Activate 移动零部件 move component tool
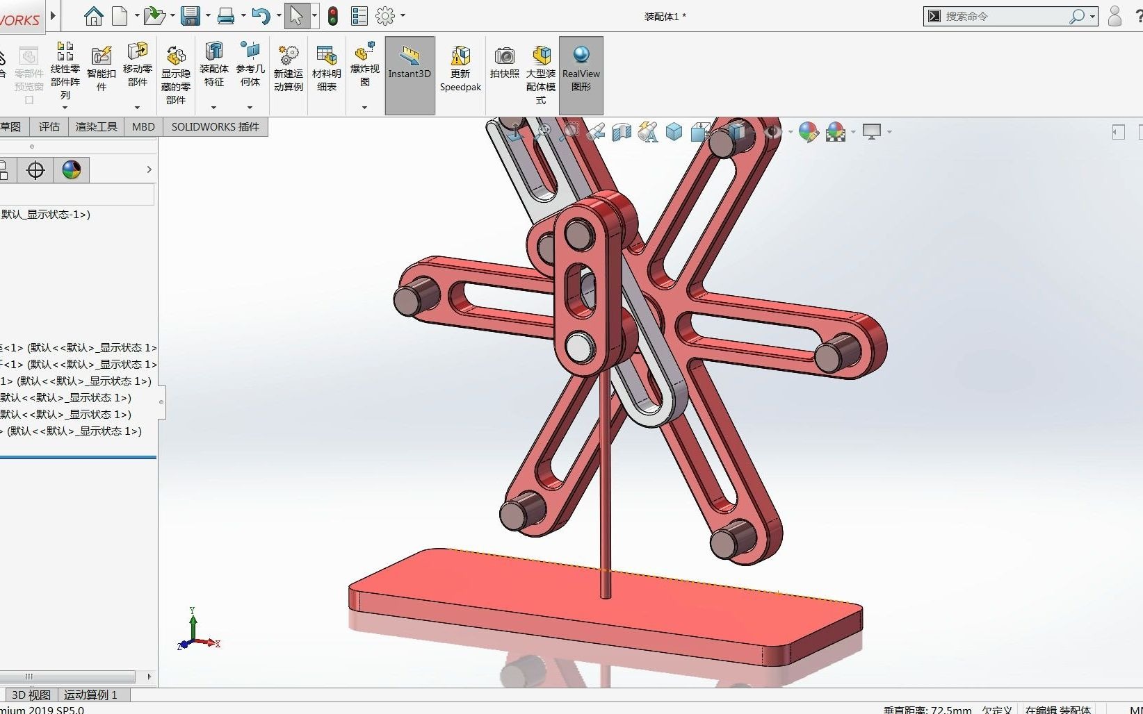 click(138, 65)
